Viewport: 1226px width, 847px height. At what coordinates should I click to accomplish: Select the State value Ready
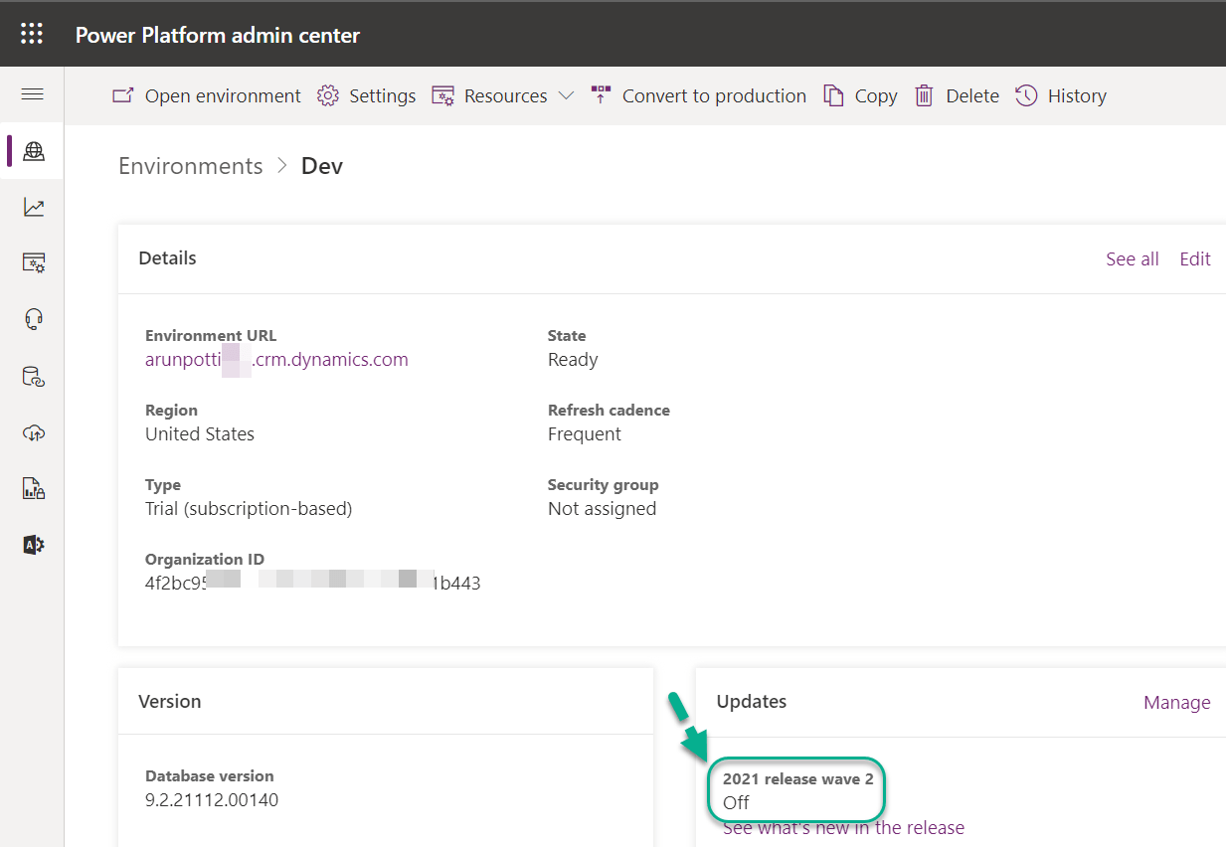pyautogui.click(x=573, y=360)
